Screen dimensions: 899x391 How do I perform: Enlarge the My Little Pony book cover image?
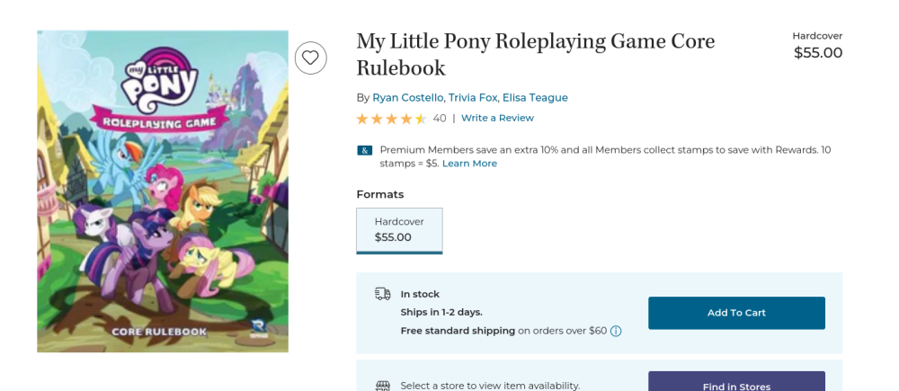click(163, 191)
